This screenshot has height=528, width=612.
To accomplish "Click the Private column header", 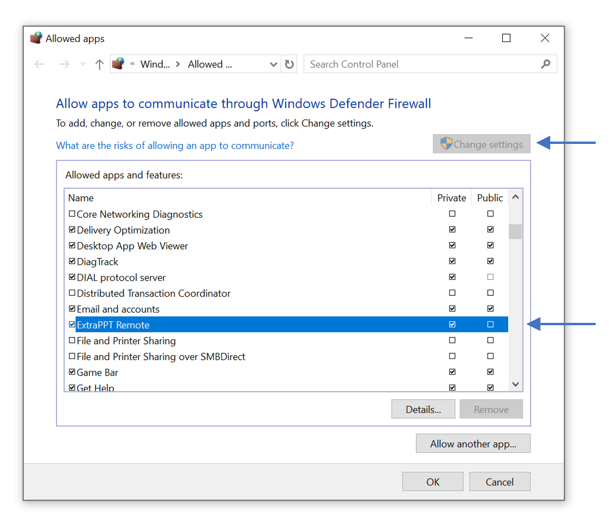I will point(451,198).
